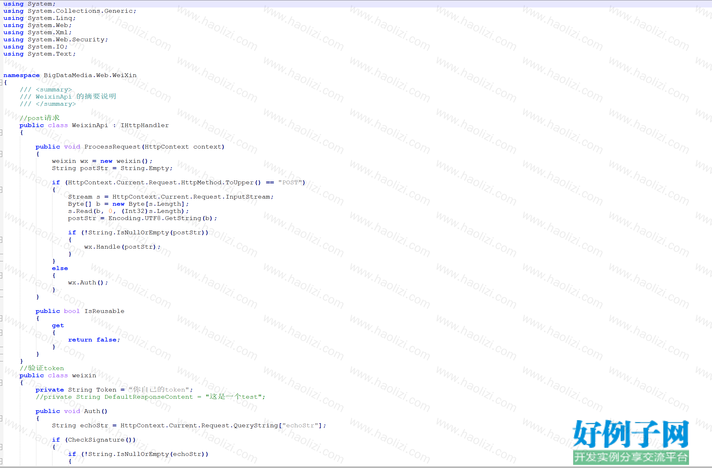Click the line 'using System;'
Image resolution: width=712 pixels, height=468 pixels.
[x=30, y=4]
